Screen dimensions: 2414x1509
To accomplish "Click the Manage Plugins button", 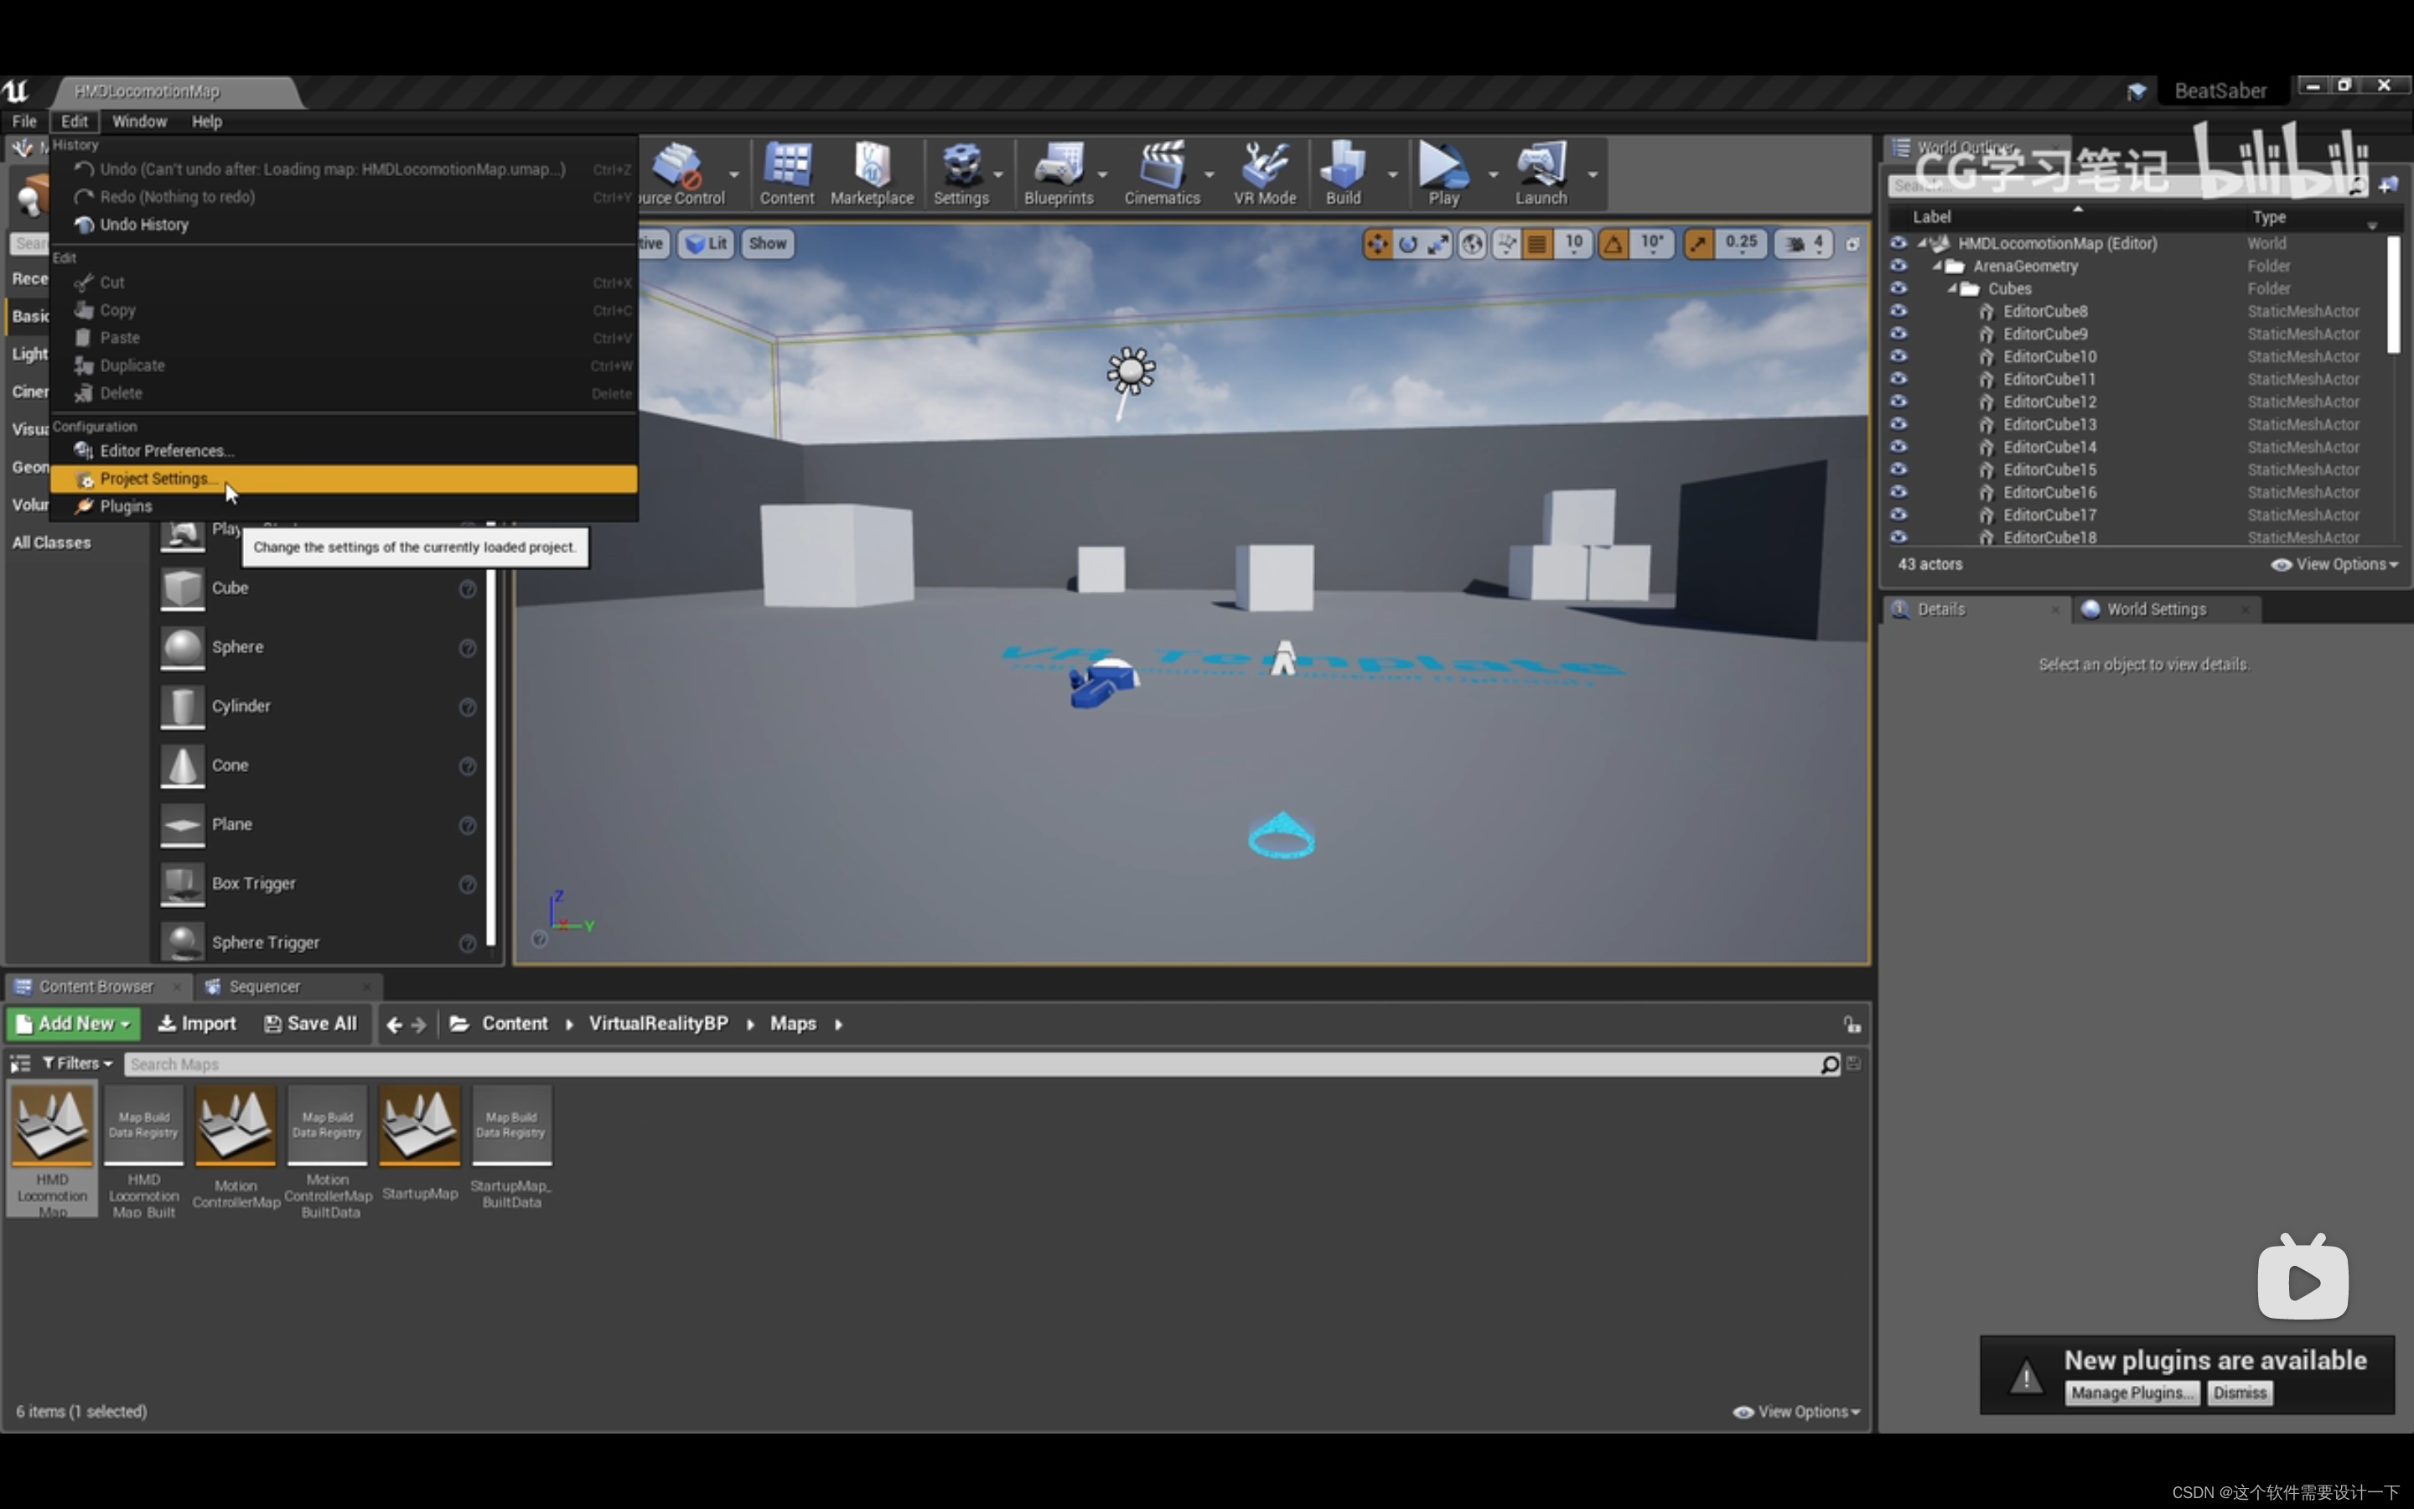I will pos(2131,1392).
